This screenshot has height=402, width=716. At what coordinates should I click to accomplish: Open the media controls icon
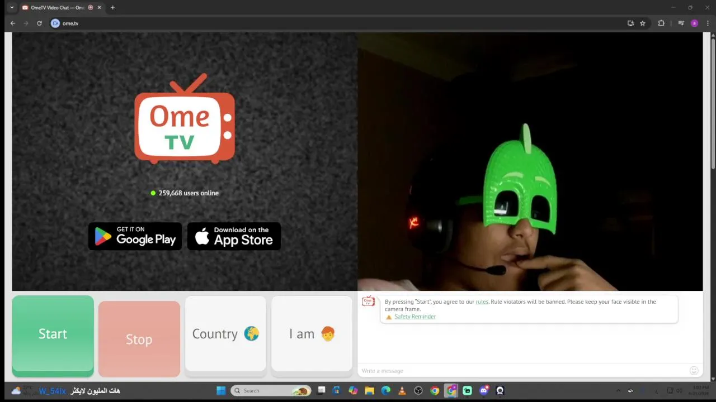tap(681, 23)
